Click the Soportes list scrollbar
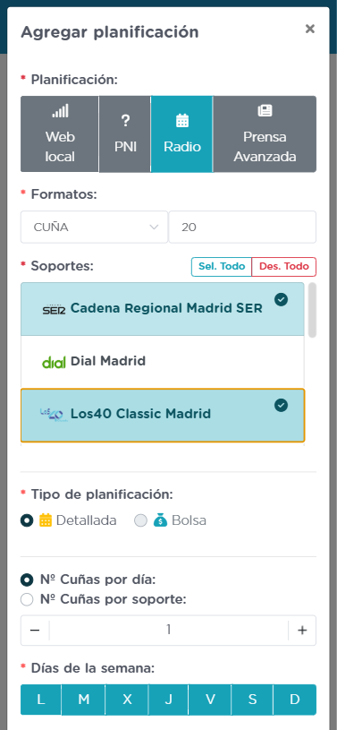This screenshot has width=337, height=730. point(312,310)
